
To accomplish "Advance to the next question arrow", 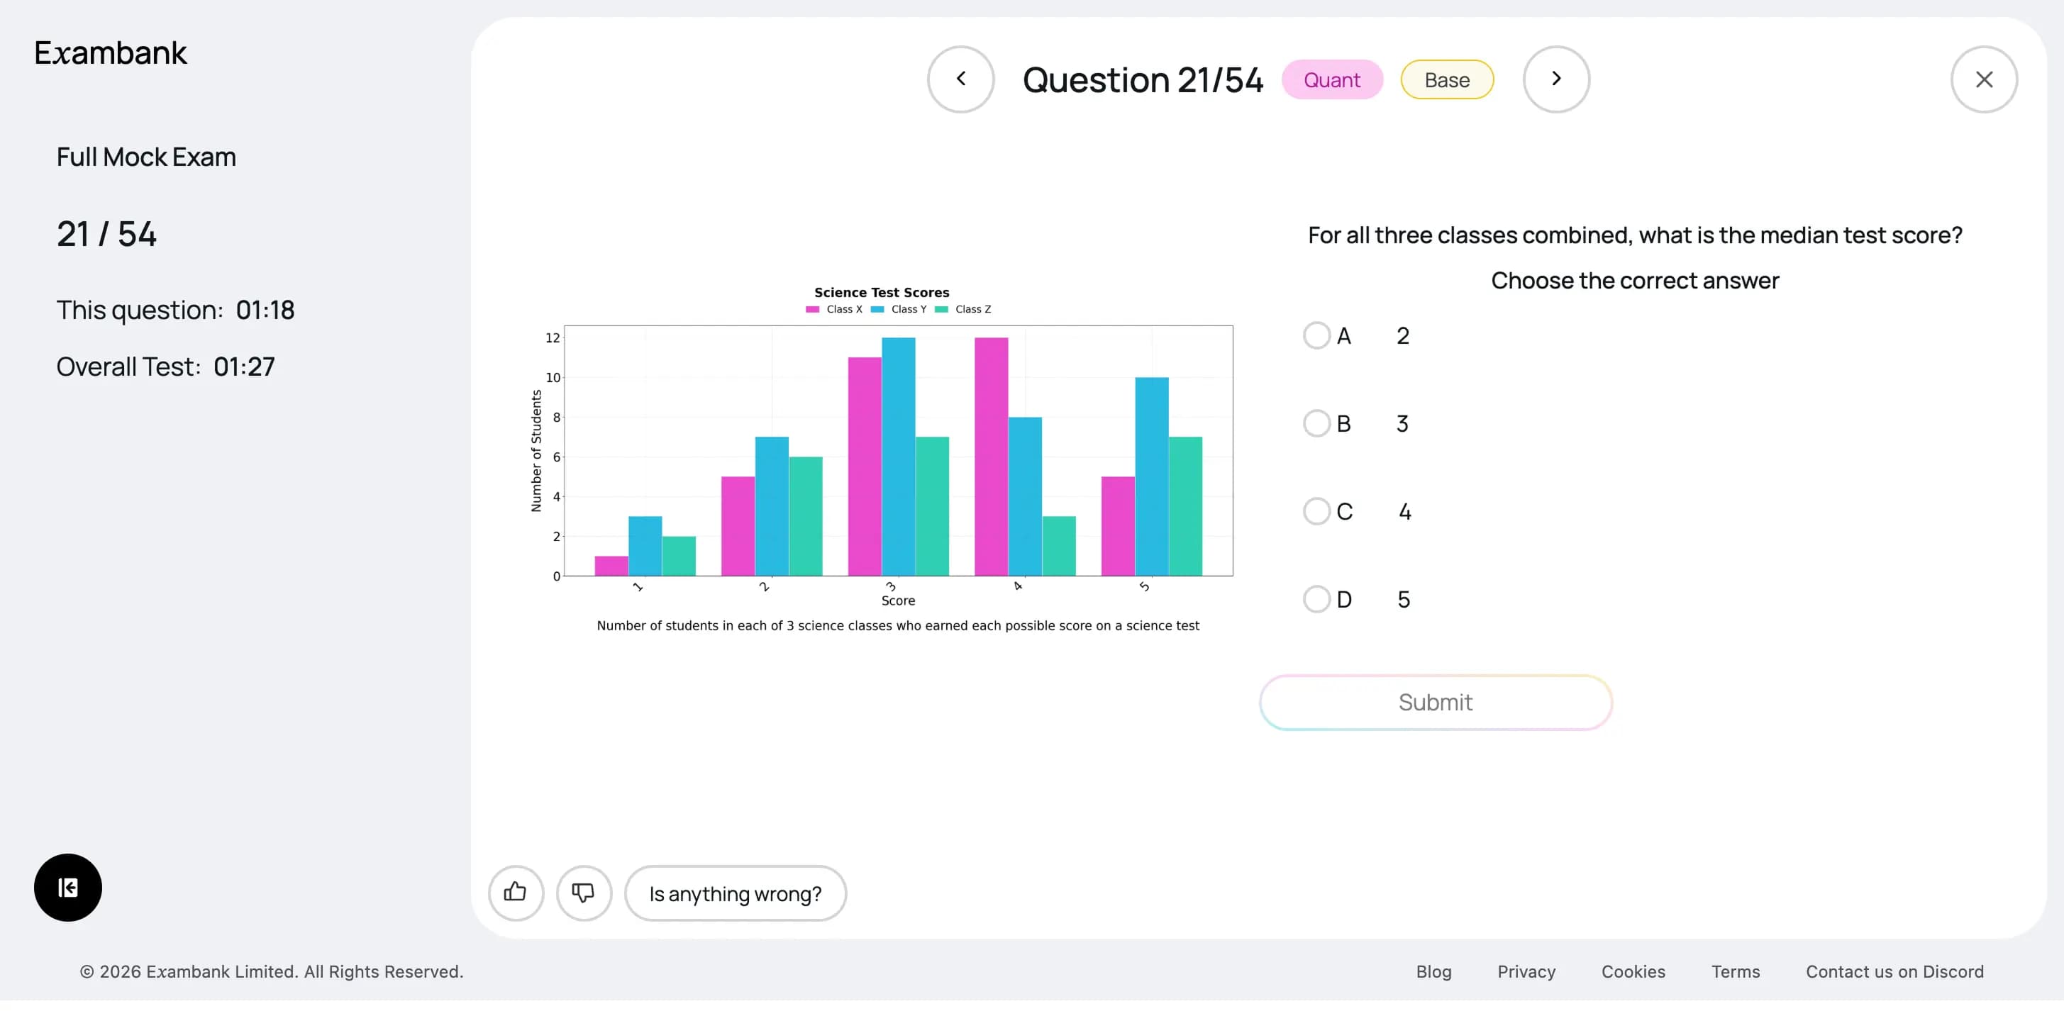I will click(x=1555, y=79).
